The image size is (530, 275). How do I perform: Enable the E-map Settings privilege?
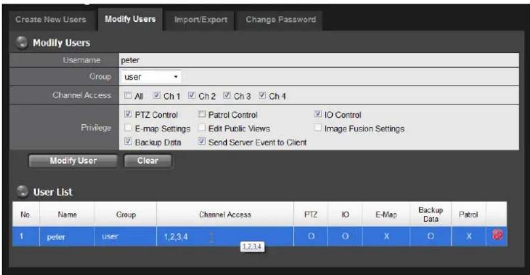(128, 128)
